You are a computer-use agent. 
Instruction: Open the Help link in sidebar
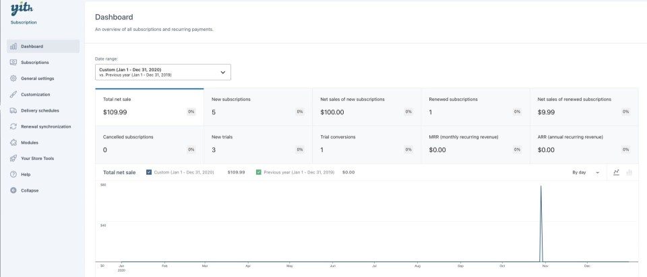point(26,174)
